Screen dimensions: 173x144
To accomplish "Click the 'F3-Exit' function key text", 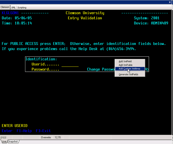I will (x=43, y=131).
